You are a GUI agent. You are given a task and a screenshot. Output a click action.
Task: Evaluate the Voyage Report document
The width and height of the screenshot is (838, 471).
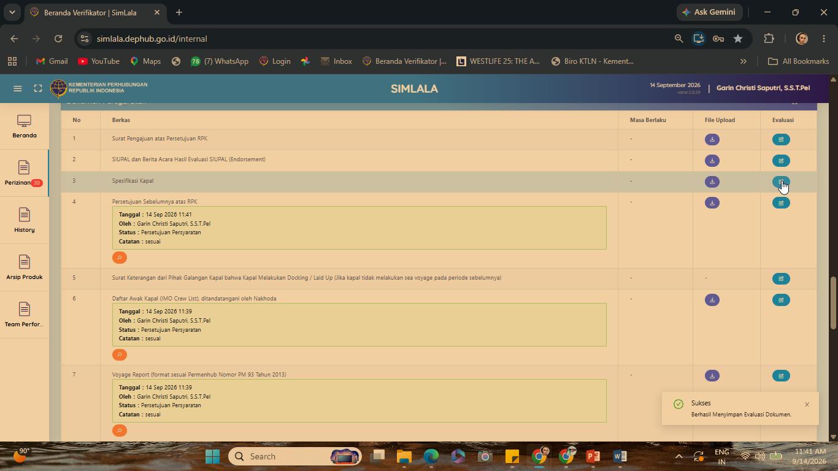pos(781,376)
